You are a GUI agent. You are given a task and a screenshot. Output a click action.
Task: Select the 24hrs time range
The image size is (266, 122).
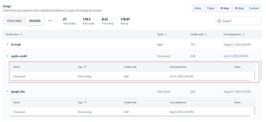tap(198, 8)
